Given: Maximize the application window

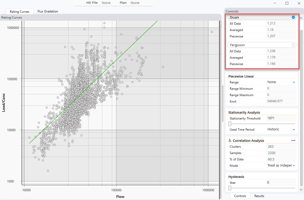Looking at the screenshot, I should tap(287, 3).
